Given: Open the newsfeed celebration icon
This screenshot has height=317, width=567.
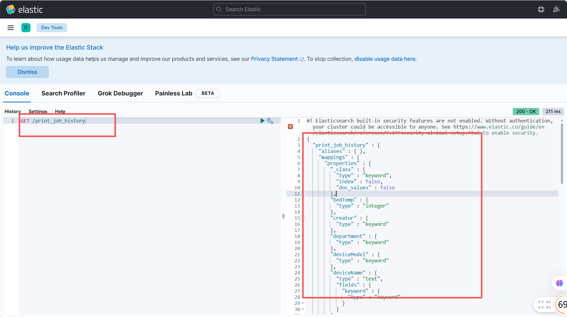Looking at the screenshot, I should [556, 9].
